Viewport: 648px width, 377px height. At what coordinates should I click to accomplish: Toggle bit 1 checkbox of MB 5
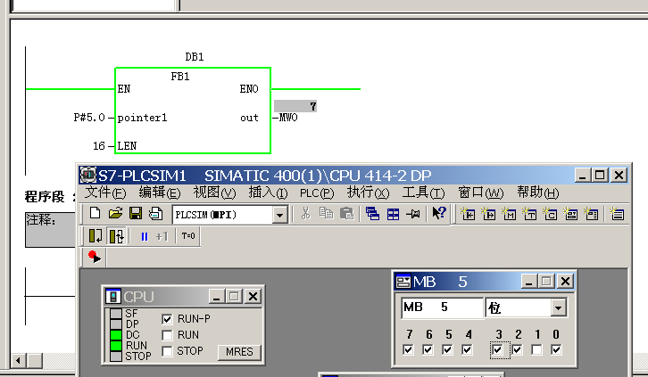pyautogui.click(x=536, y=349)
